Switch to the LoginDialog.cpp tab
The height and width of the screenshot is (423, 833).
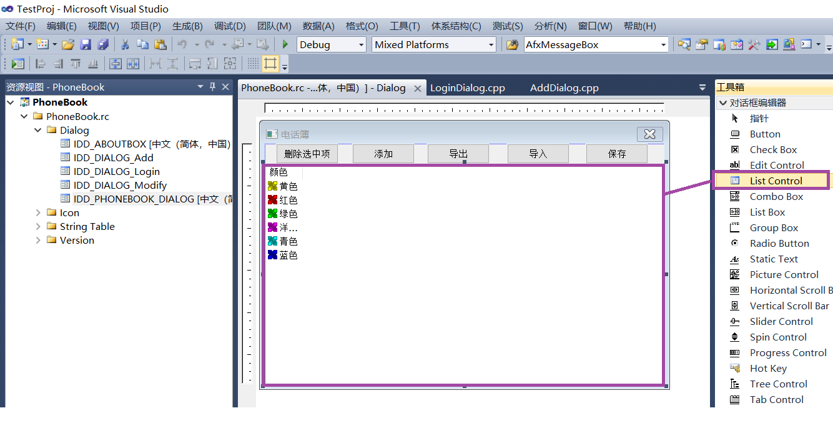467,87
